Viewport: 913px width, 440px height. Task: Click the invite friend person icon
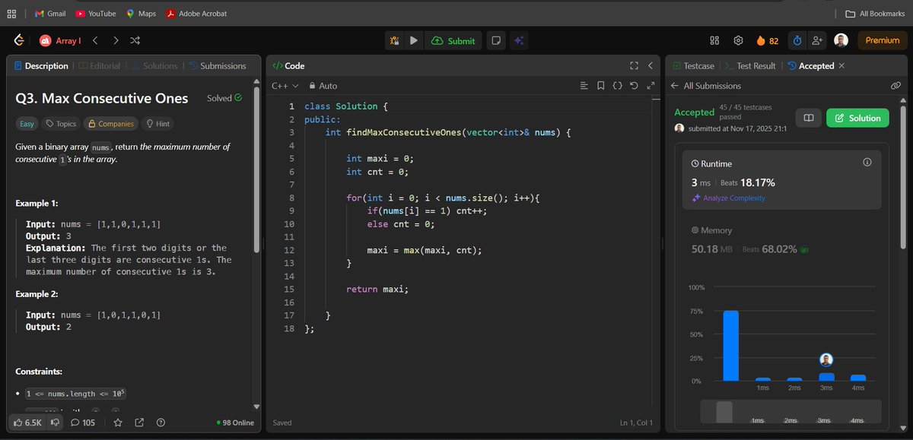tap(818, 40)
